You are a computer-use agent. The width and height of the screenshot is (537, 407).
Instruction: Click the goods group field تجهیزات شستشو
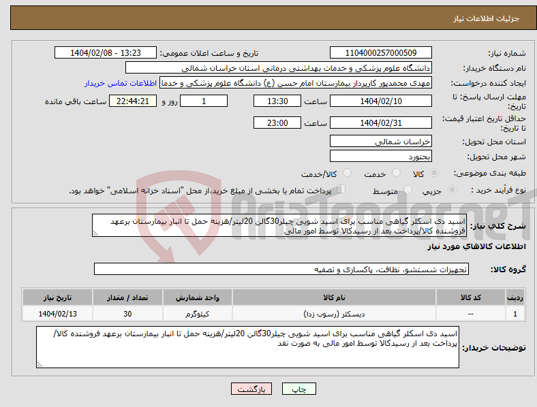[x=281, y=269]
